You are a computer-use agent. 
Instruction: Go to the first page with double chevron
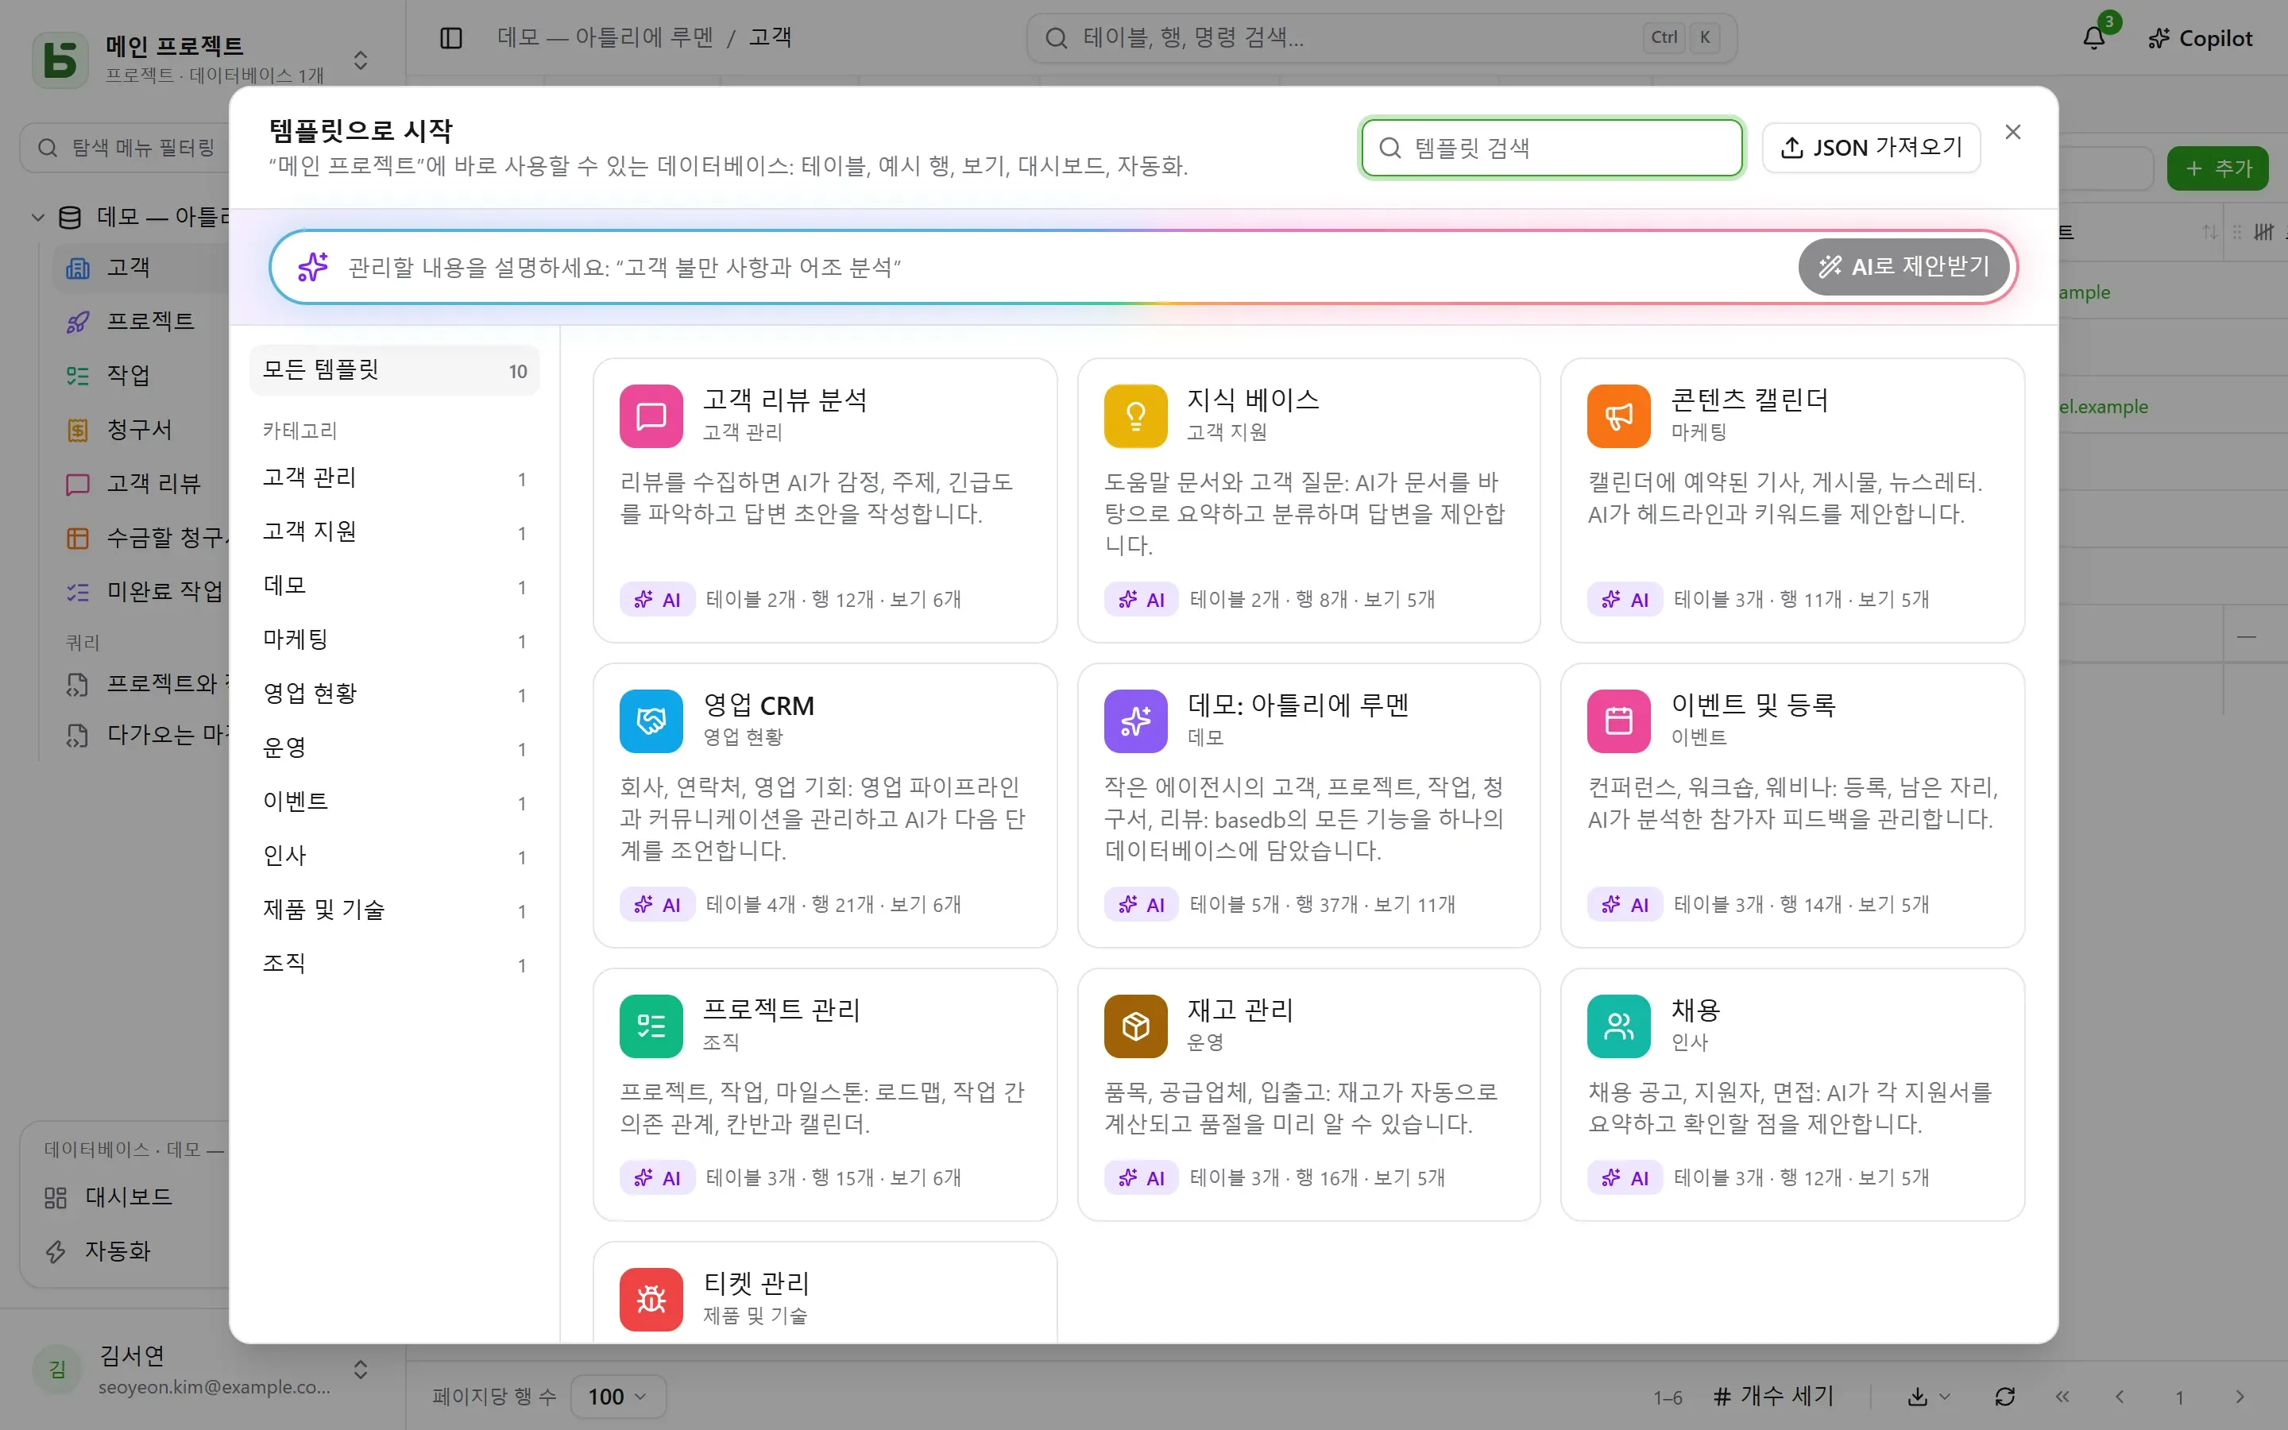2062,1397
